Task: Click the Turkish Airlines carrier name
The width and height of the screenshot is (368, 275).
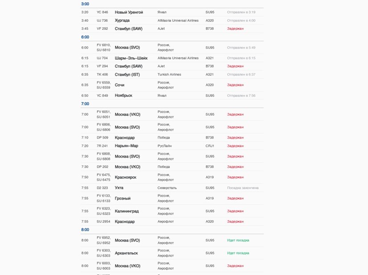Action: click(x=169, y=74)
